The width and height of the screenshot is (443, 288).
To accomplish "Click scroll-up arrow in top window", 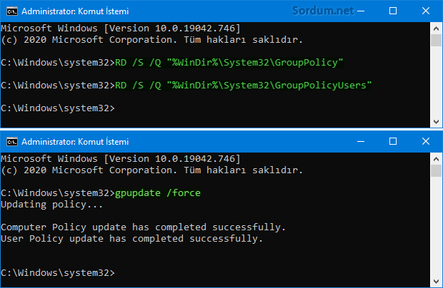I will (x=437, y=29).
